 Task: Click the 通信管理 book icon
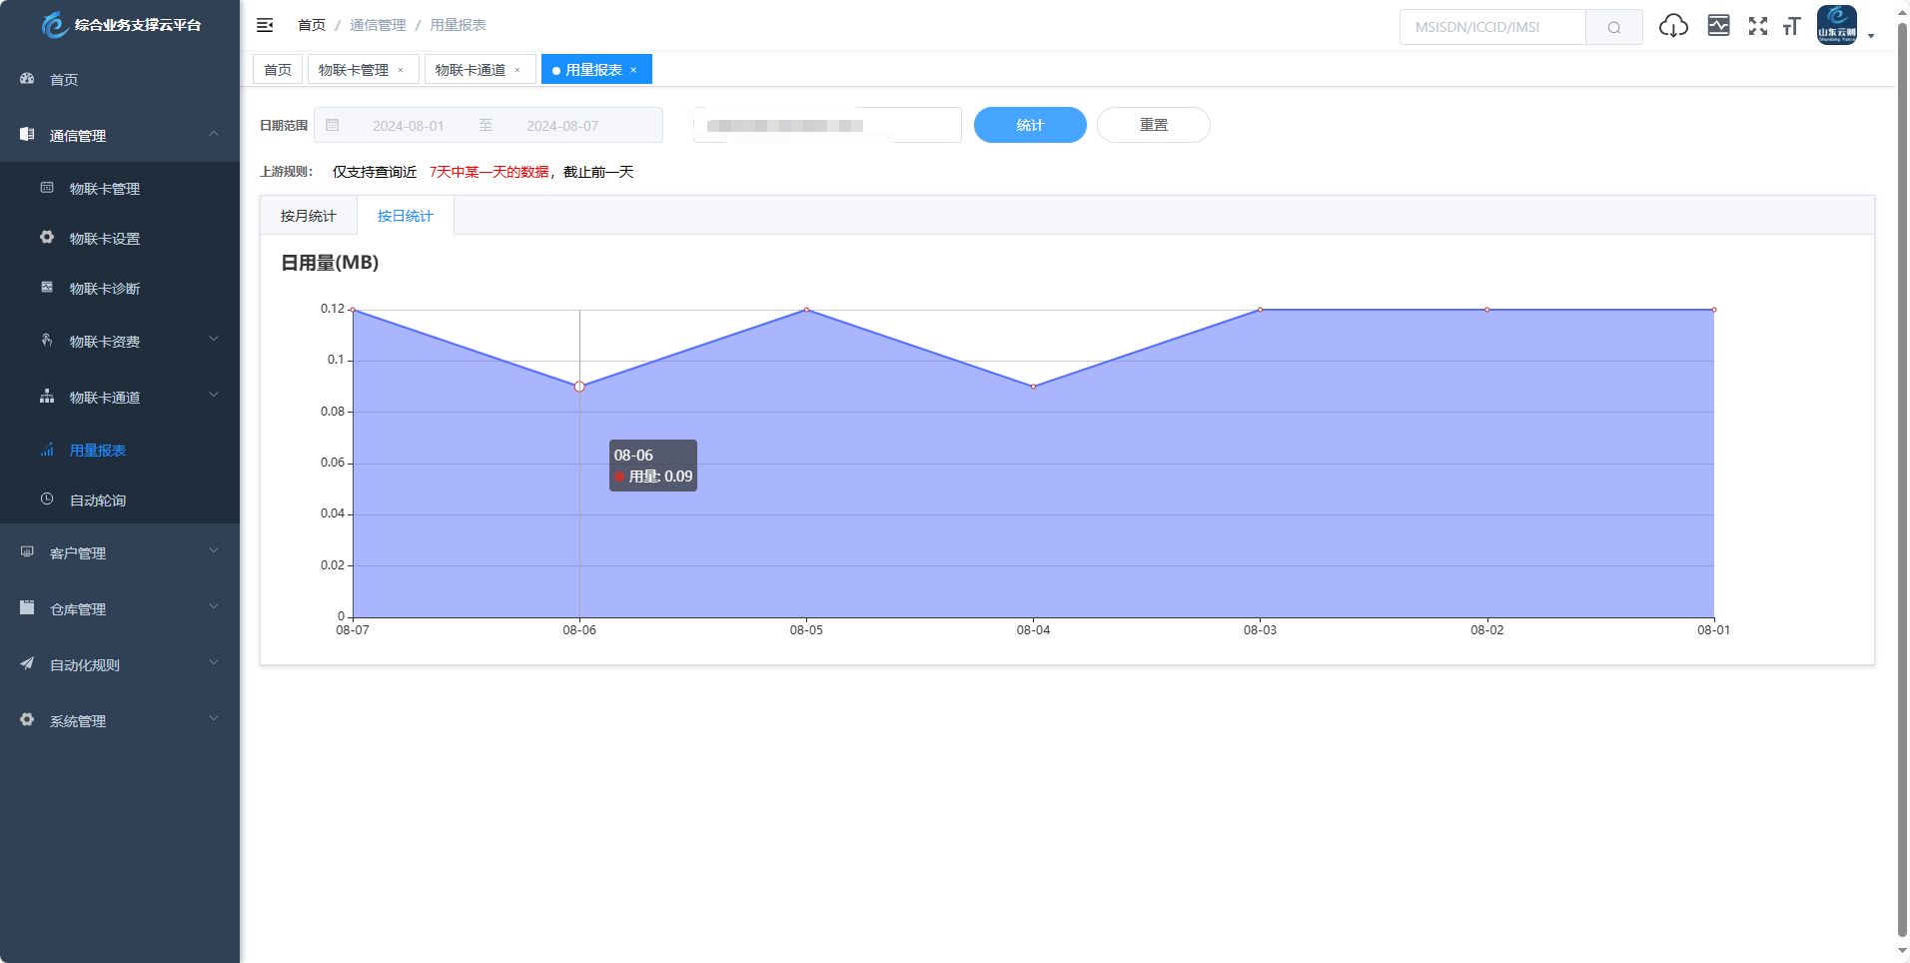[x=27, y=135]
